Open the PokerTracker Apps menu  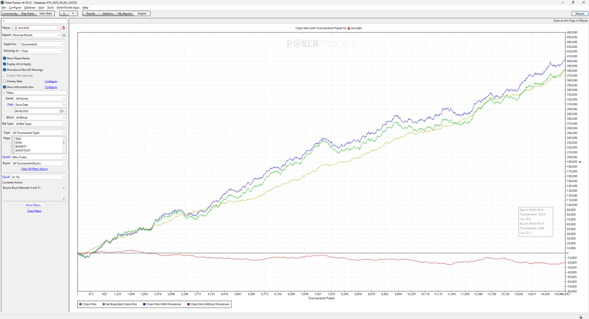[68, 8]
